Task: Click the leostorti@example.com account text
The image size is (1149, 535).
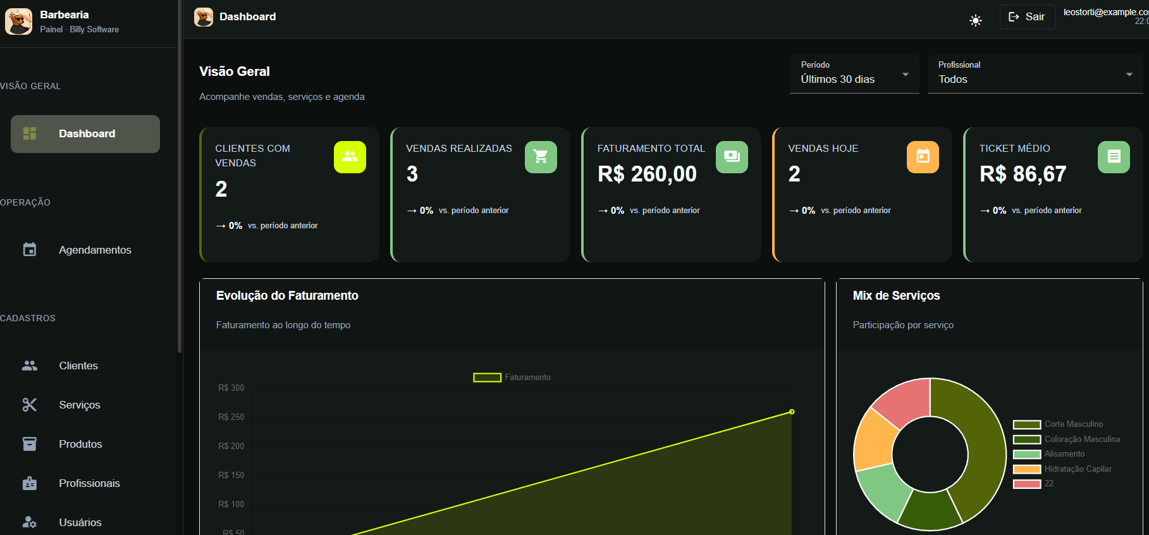Action: pyautogui.click(x=1106, y=12)
